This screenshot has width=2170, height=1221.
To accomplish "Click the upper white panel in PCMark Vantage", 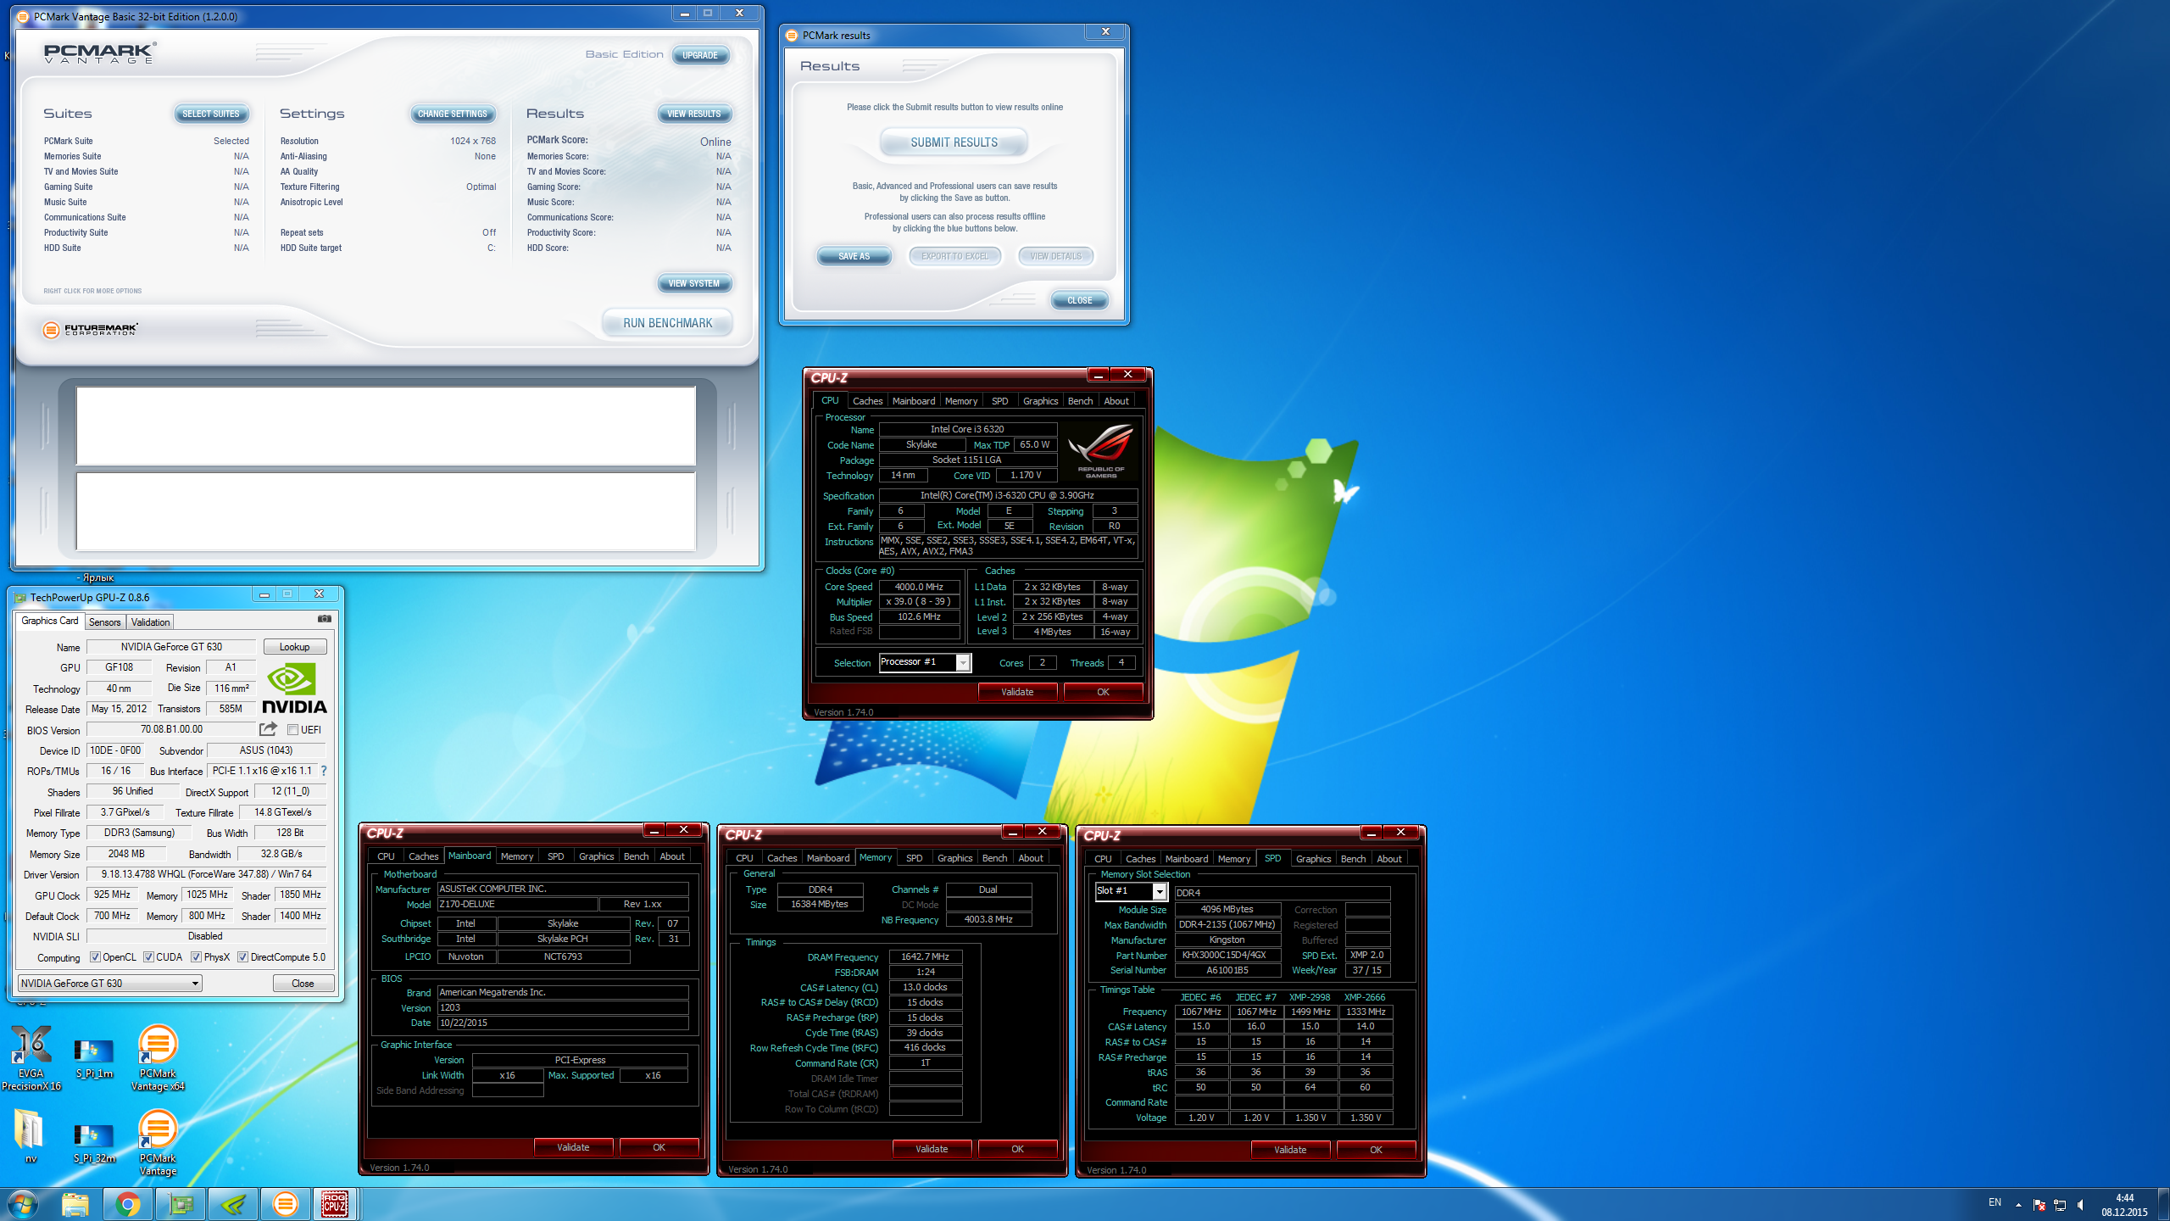I will coord(386,427).
